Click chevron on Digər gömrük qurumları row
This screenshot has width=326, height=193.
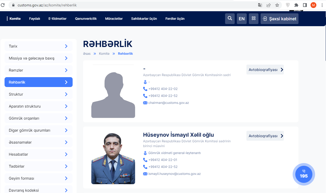(x=66, y=130)
